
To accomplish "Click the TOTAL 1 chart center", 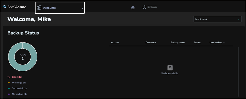I will 23,57.
